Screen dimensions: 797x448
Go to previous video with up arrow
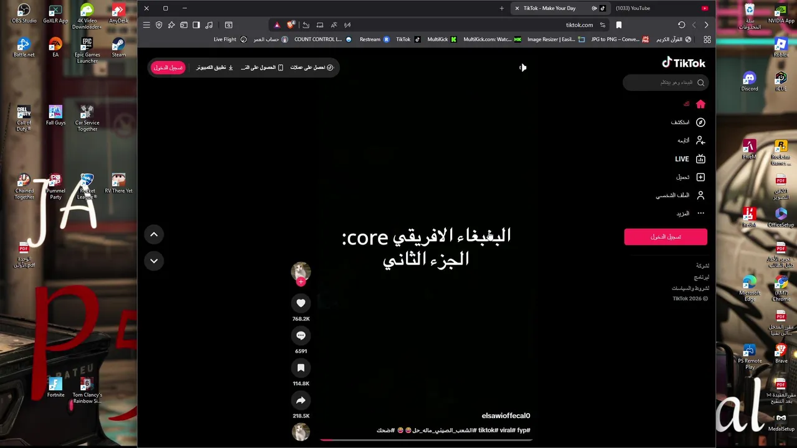(154, 234)
